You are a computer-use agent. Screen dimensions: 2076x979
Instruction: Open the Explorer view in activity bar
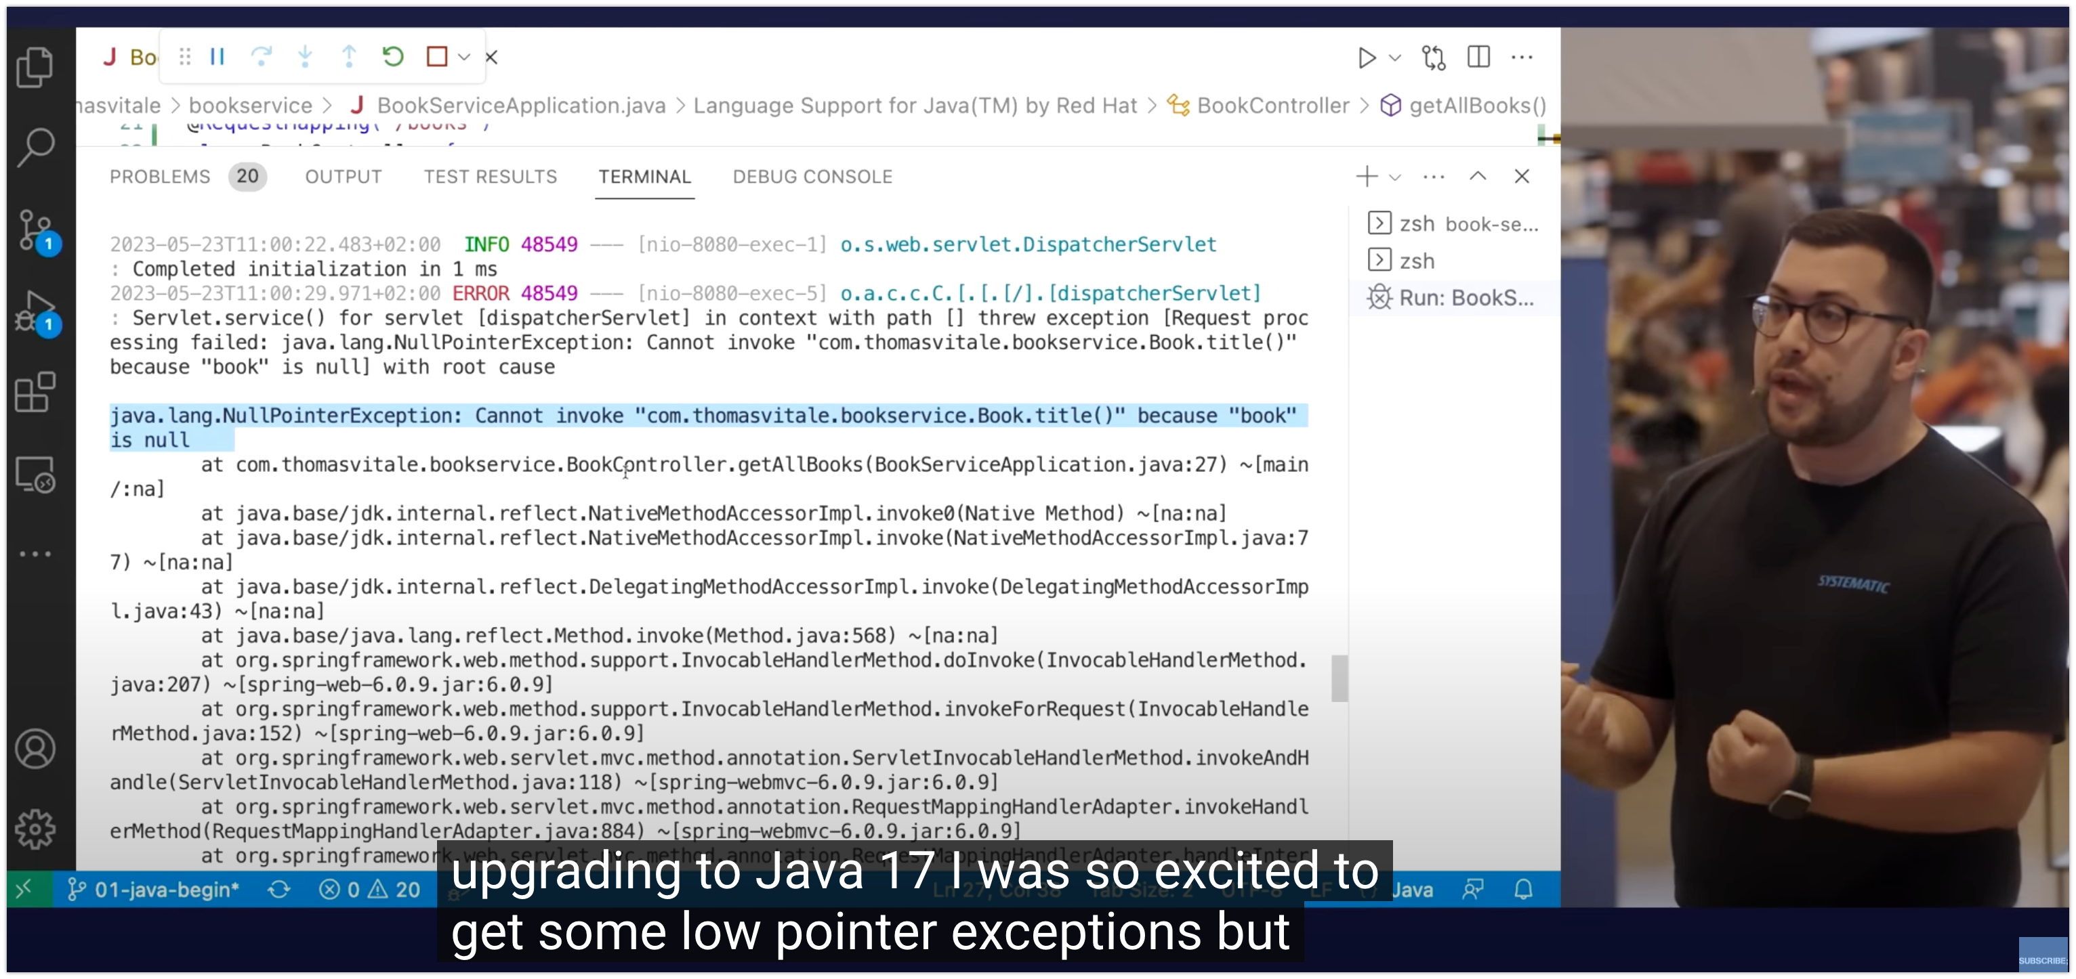pyautogui.click(x=35, y=67)
